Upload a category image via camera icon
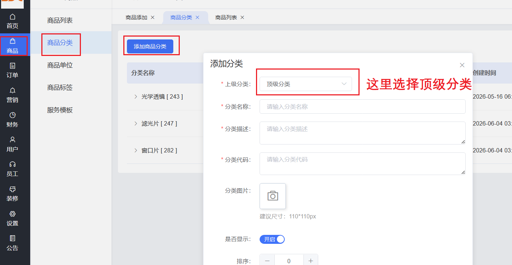 click(x=273, y=196)
